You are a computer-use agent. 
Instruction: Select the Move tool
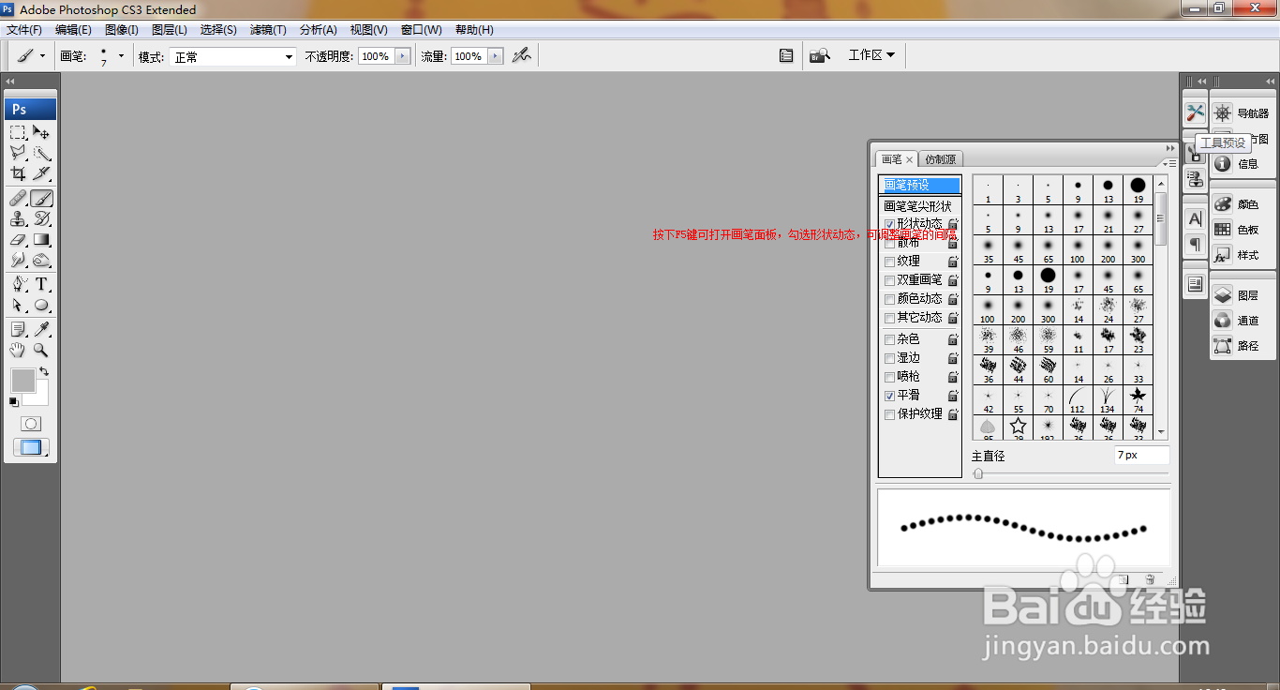pos(41,132)
